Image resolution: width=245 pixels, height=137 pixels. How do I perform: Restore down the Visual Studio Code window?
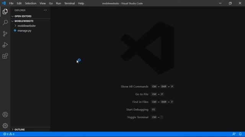coord(230,3)
